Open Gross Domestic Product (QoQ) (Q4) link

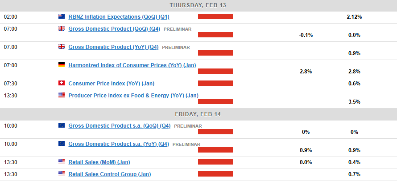114,29
